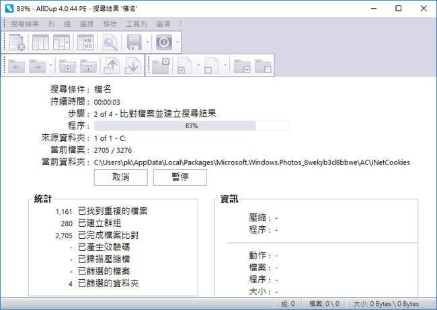This screenshot has height=310, width=437.
Task: Click the AllDup title bar app icon
Action: tap(9, 8)
